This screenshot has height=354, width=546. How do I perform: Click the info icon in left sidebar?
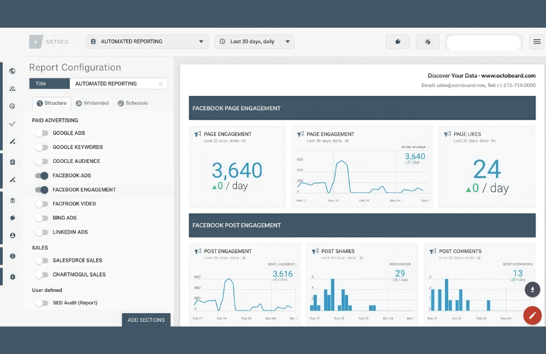click(x=12, y=256)
